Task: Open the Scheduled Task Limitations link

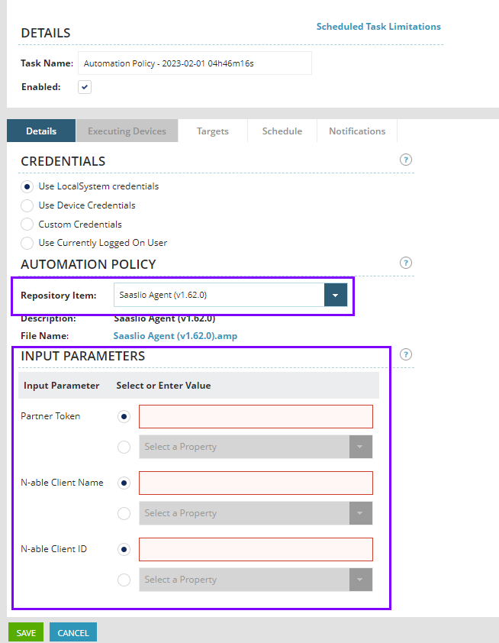Action: pos(378,27)
